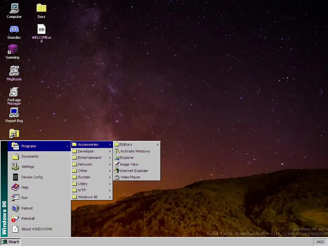Select the Settings label text

pyautogui.click(x=28, y=167)
